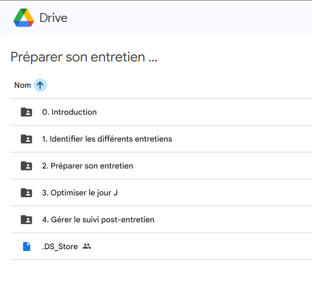The height and width of the screenshot is (290, 312).
Task: Toggle sort direction with the blue arrow
Action: 40,85
